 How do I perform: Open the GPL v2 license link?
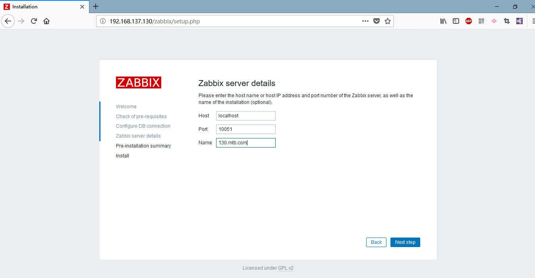pos(286,268)
